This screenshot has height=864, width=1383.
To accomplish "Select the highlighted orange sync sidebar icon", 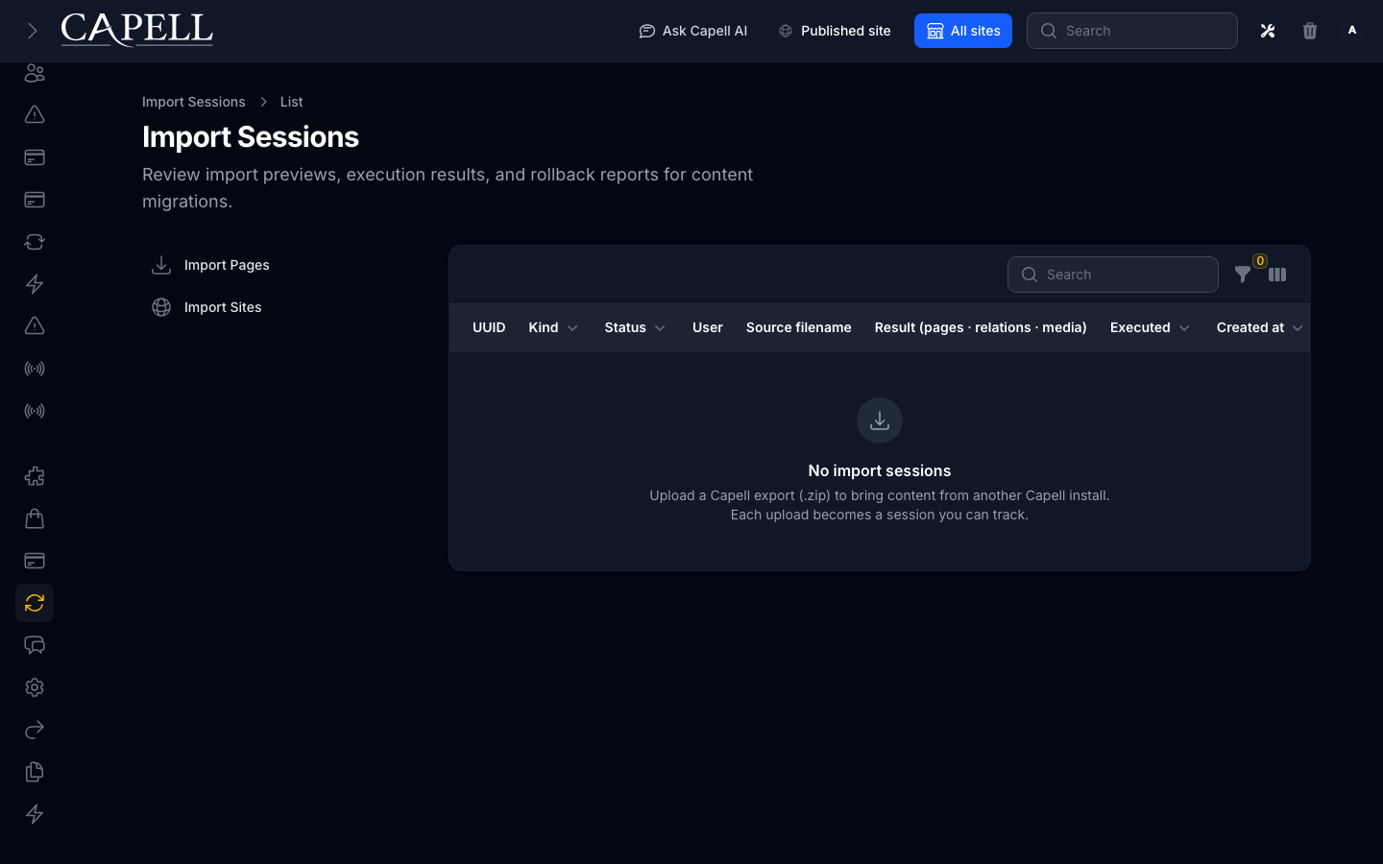I will (35, 603).
